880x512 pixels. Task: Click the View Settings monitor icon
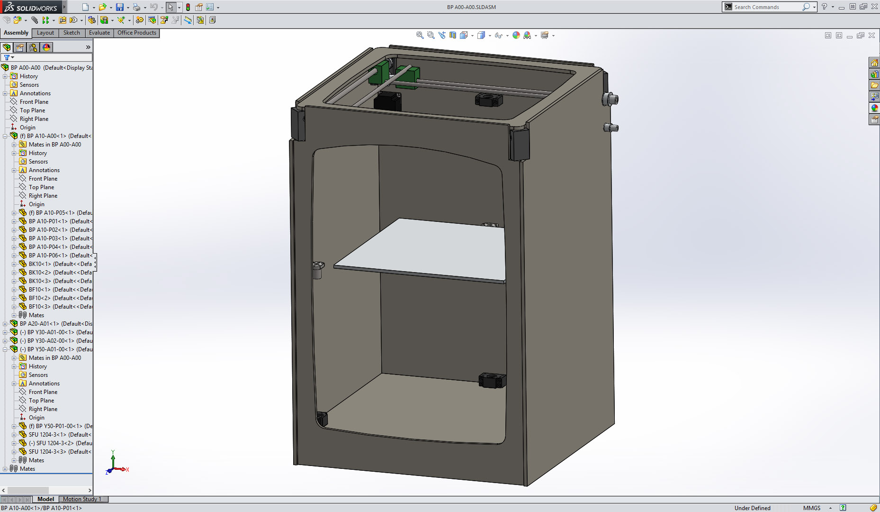click(x=545, y=35)
